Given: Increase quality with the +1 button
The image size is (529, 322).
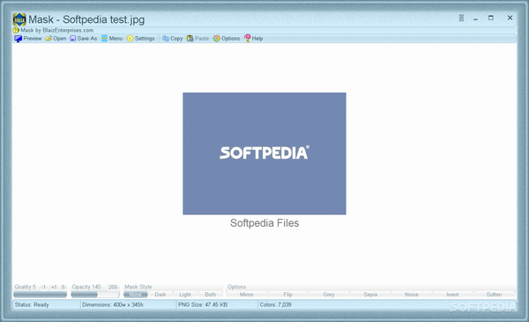Looking at the screenshot, I should 54,288.
